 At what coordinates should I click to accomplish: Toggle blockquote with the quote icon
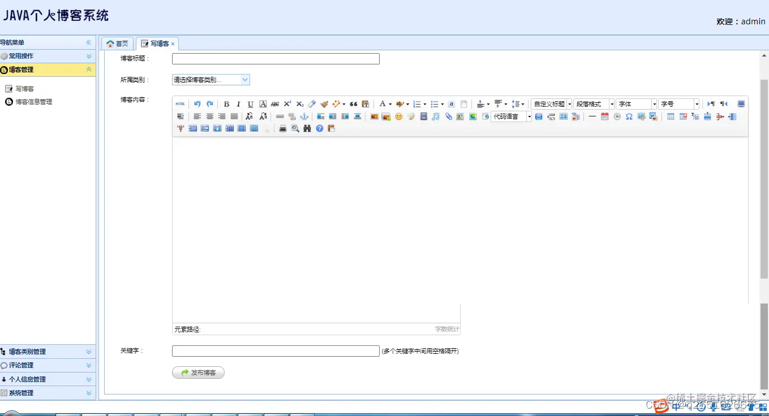click(x=354, y=104)
